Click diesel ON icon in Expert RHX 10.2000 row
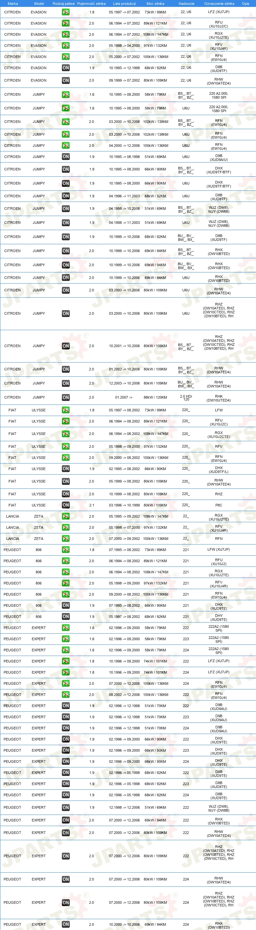The image size is (256, 930). tap(65, 924)
